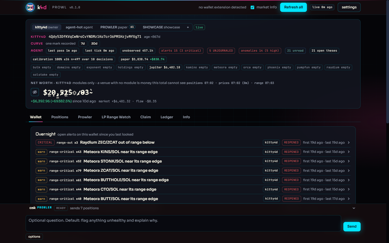Click the calibration 100% chip
The image size is (389, 243).
pos(73,59)
